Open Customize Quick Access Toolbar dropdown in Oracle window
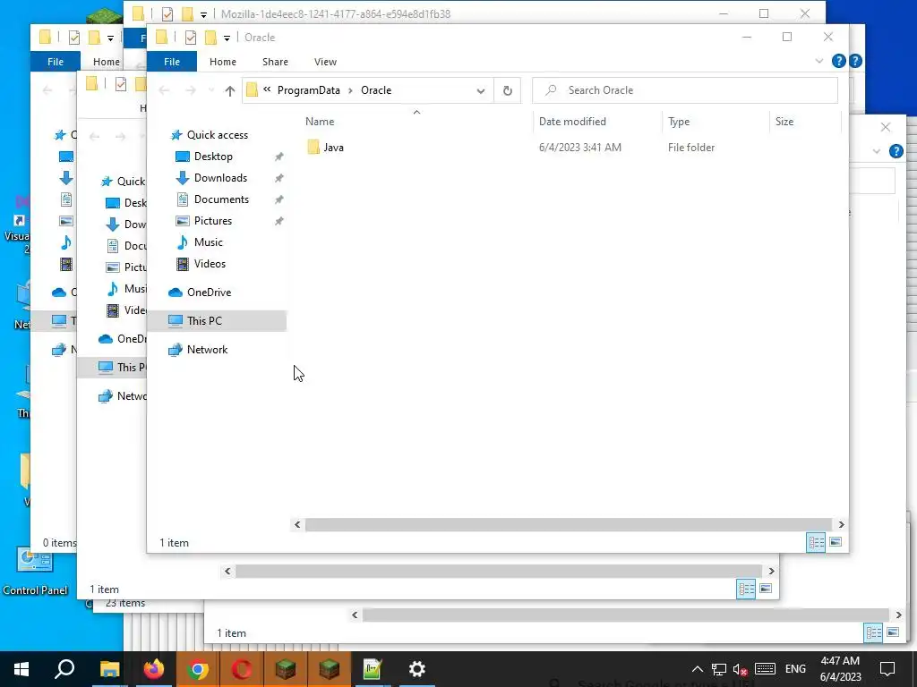The image size is (917, 687). [x=227, y=38]
